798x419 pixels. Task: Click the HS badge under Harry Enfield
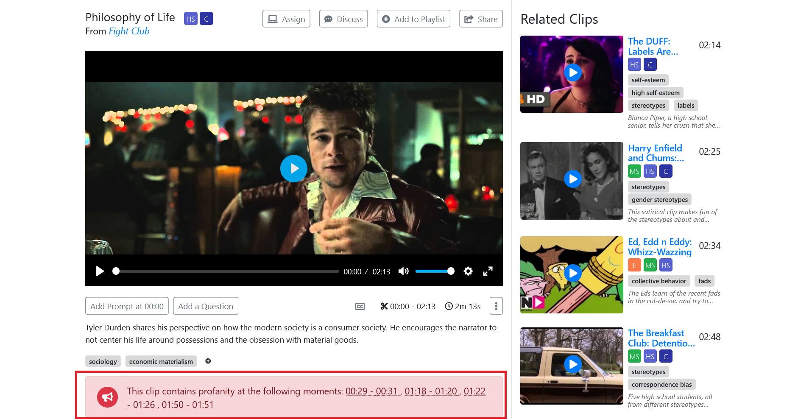(650, 171)
